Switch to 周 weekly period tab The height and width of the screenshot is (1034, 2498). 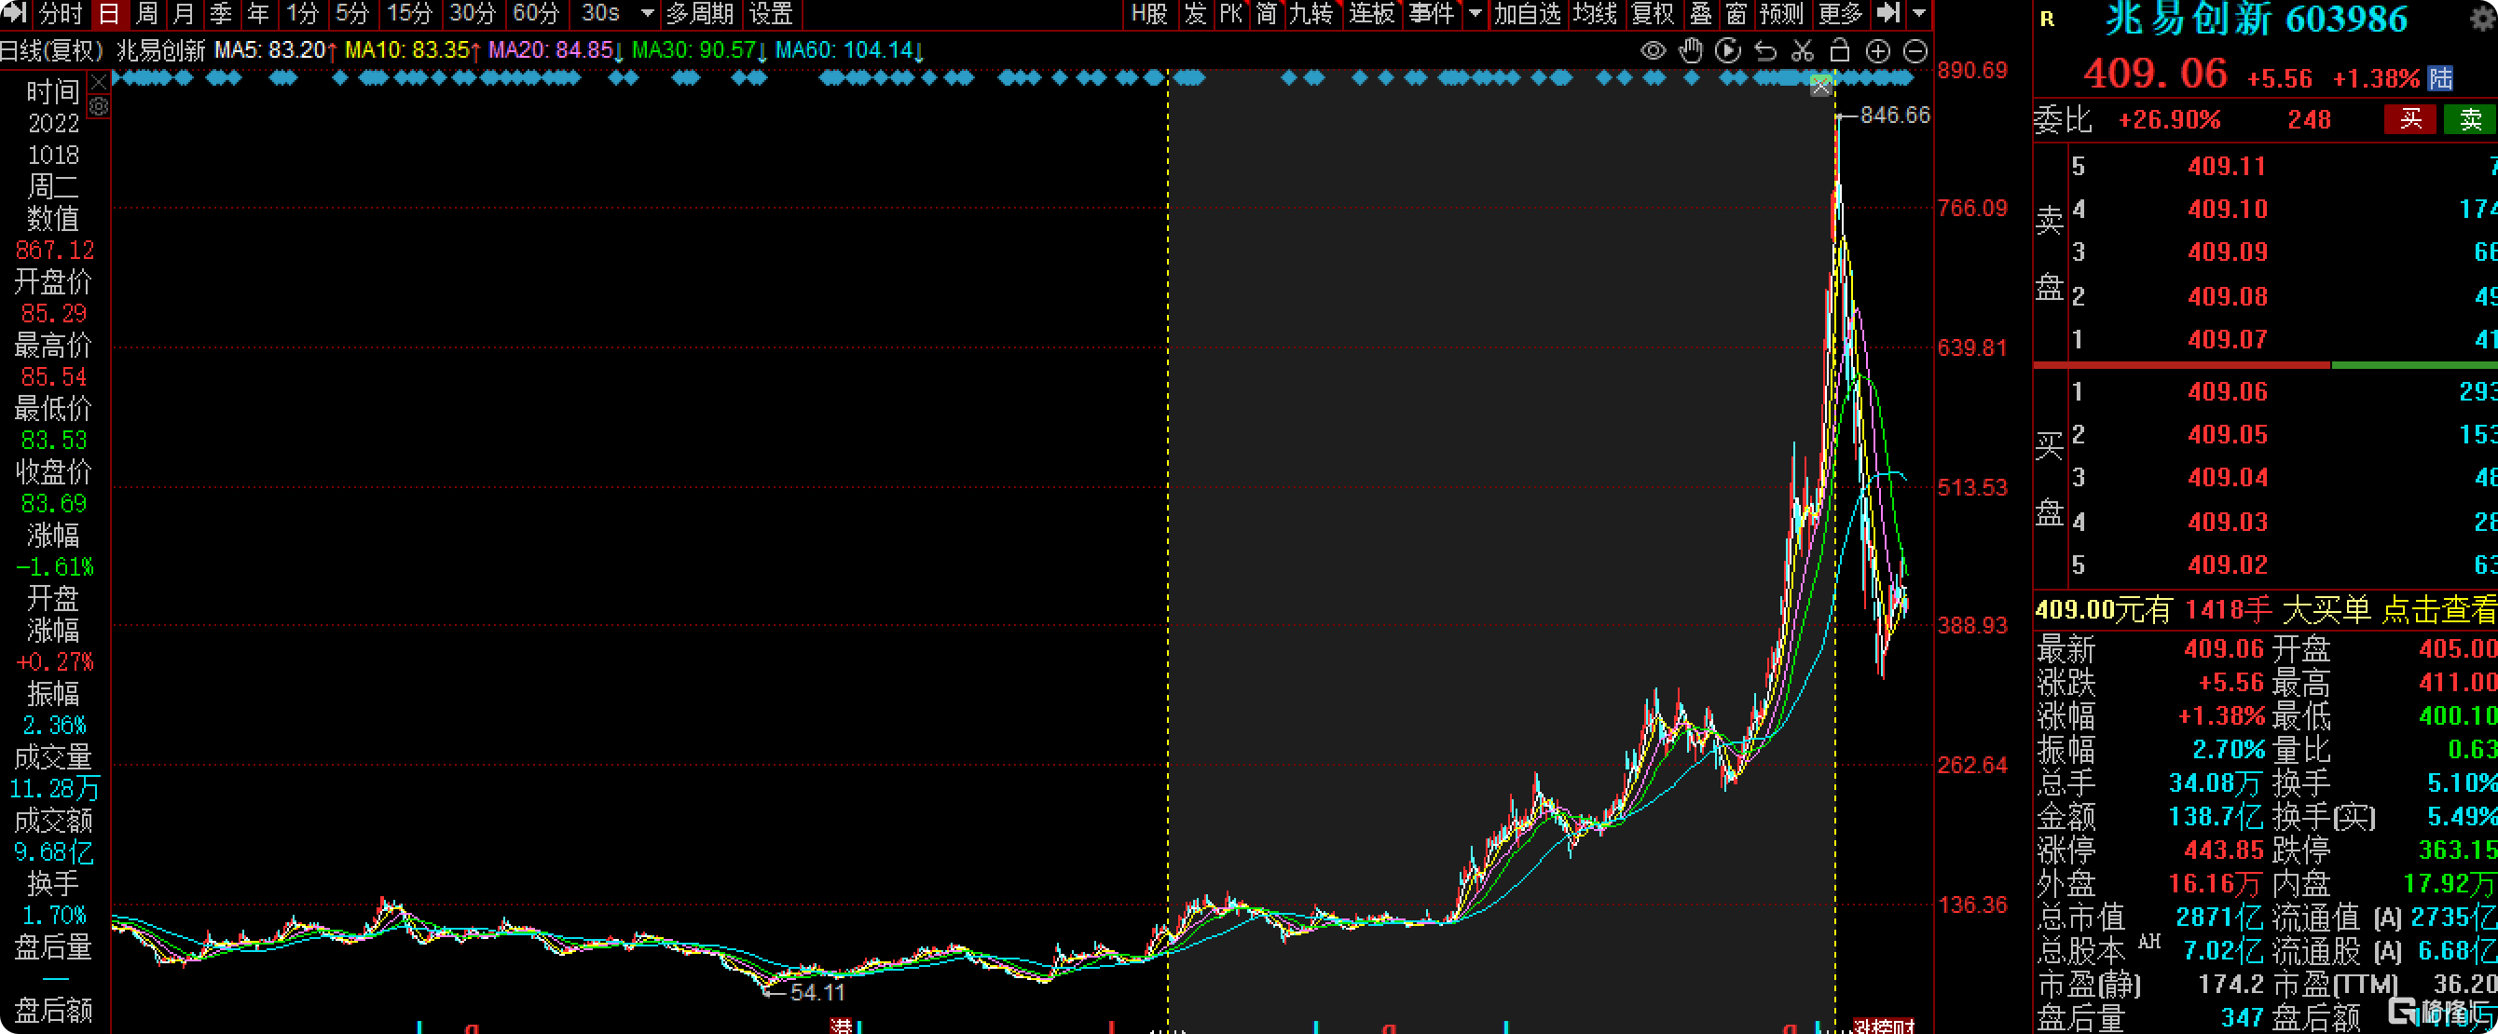click(x=146, y=14)
